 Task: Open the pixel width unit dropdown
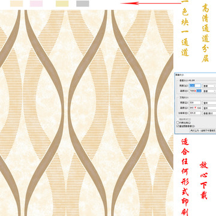(209, 86)
